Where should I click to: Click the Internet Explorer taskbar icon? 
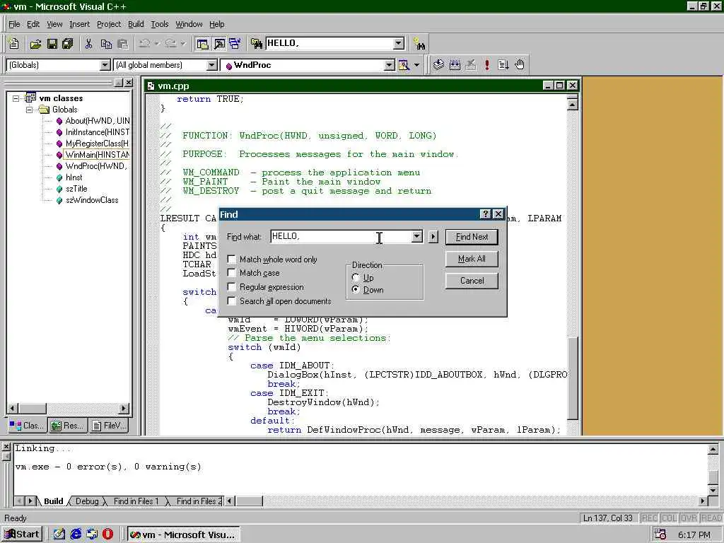pyautogui.click(x=76, y=535)
